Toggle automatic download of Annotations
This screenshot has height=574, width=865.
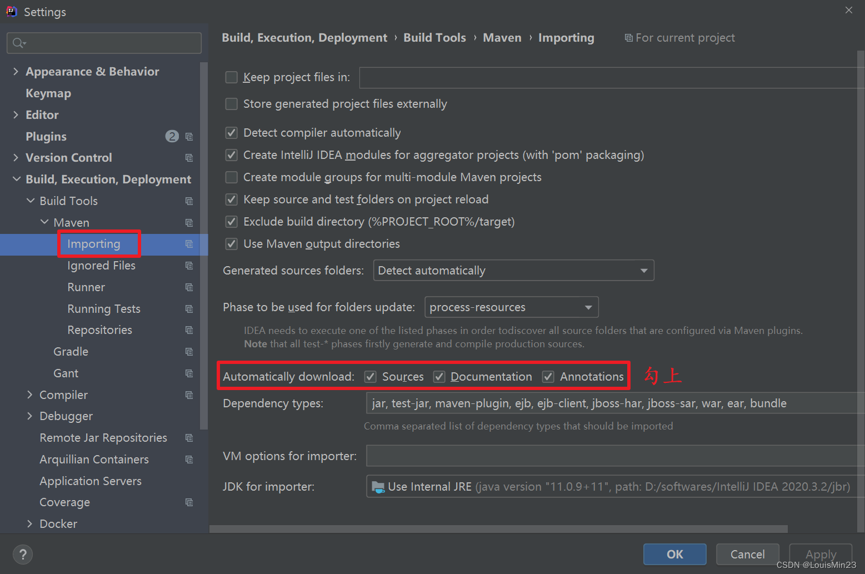tap(548, 377)
